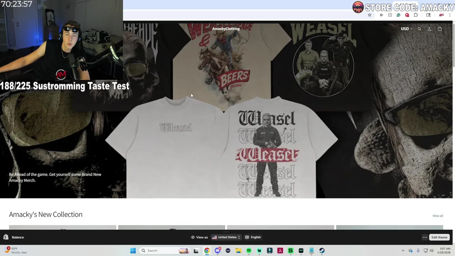This screenshot has height=256, width=455.
Task: Open the AM Chrome profile avatar
Action: [441, 15]
